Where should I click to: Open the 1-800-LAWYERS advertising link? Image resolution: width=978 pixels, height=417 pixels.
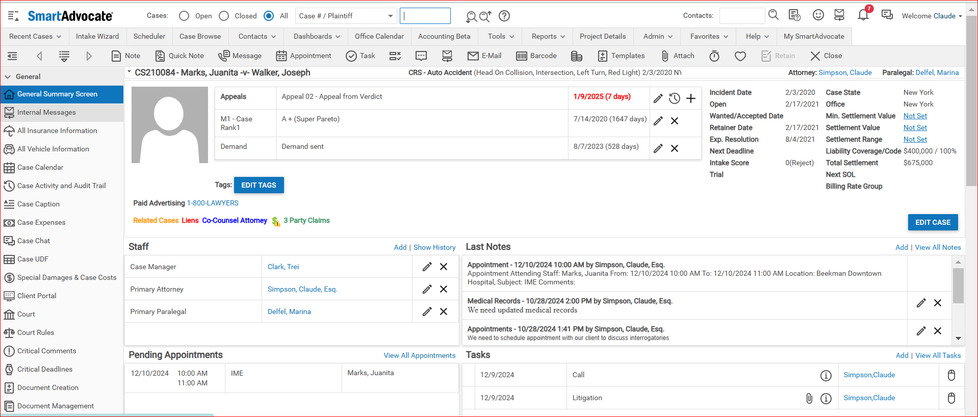[x=213, y=203]
